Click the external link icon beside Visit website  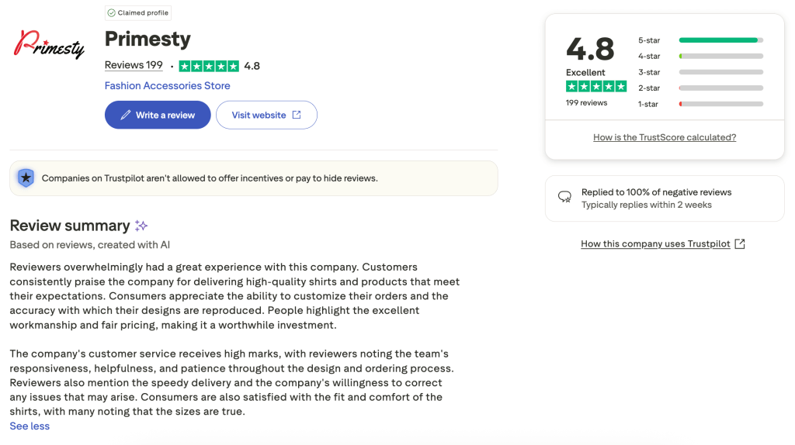point(297,115)
